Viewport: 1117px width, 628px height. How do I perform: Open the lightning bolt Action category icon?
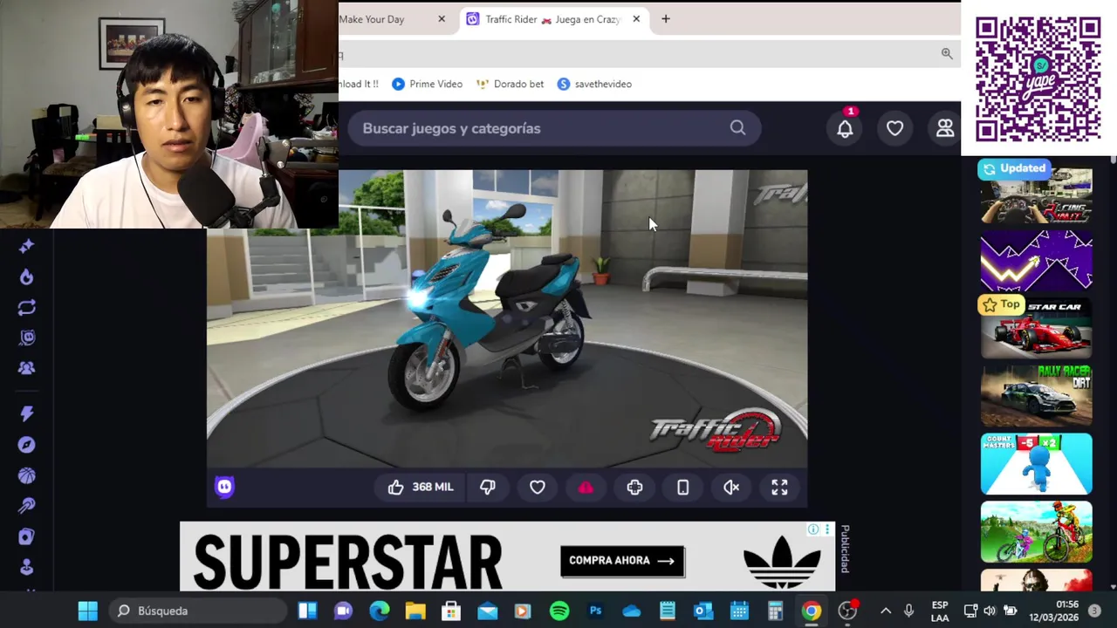click(x=26, y=413)
